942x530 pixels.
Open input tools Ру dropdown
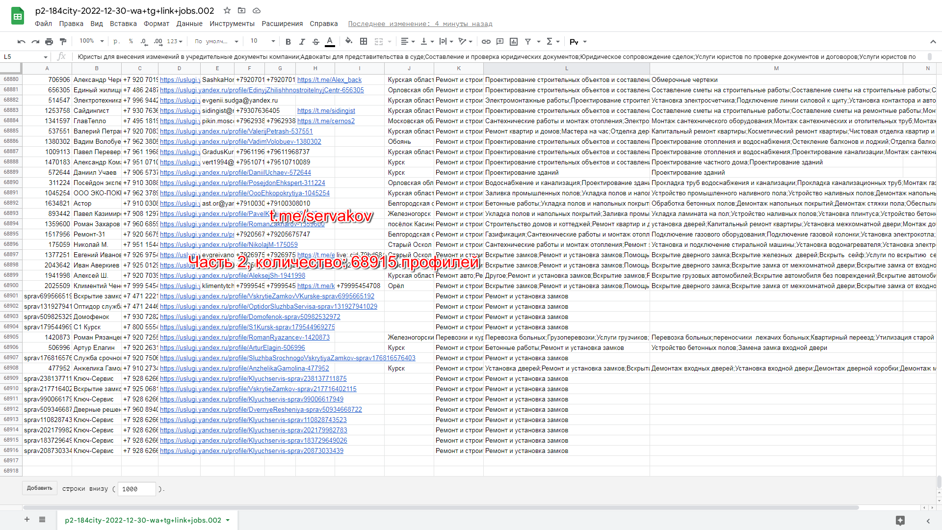pos(578,42)
